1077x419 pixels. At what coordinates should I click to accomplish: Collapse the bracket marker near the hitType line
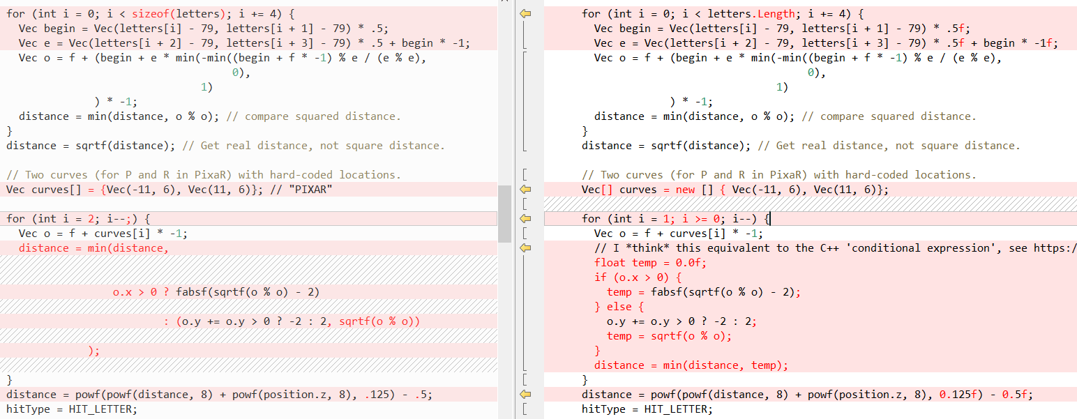[x=524, y=409]
